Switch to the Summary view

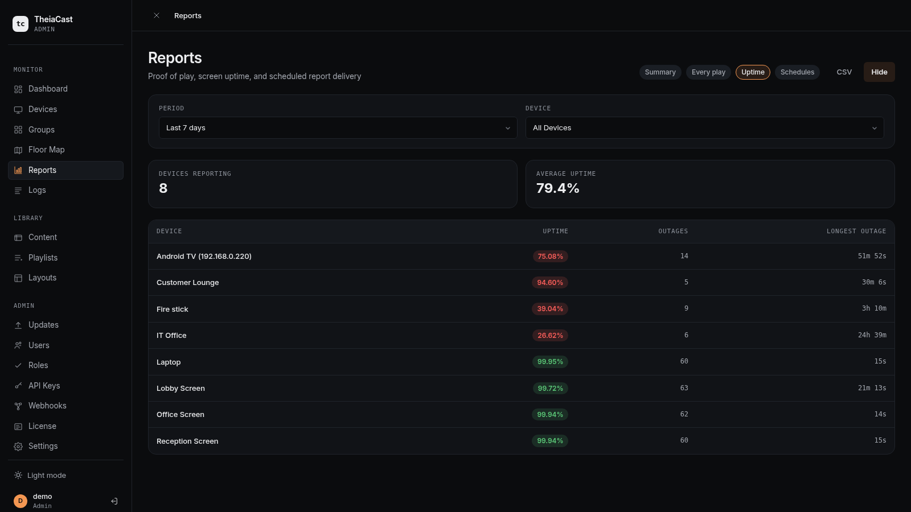click(660, 72)
